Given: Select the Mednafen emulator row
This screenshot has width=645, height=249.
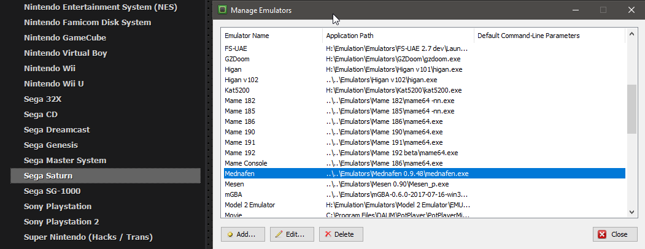Looking at the screenshot, I should pos(425,174).
